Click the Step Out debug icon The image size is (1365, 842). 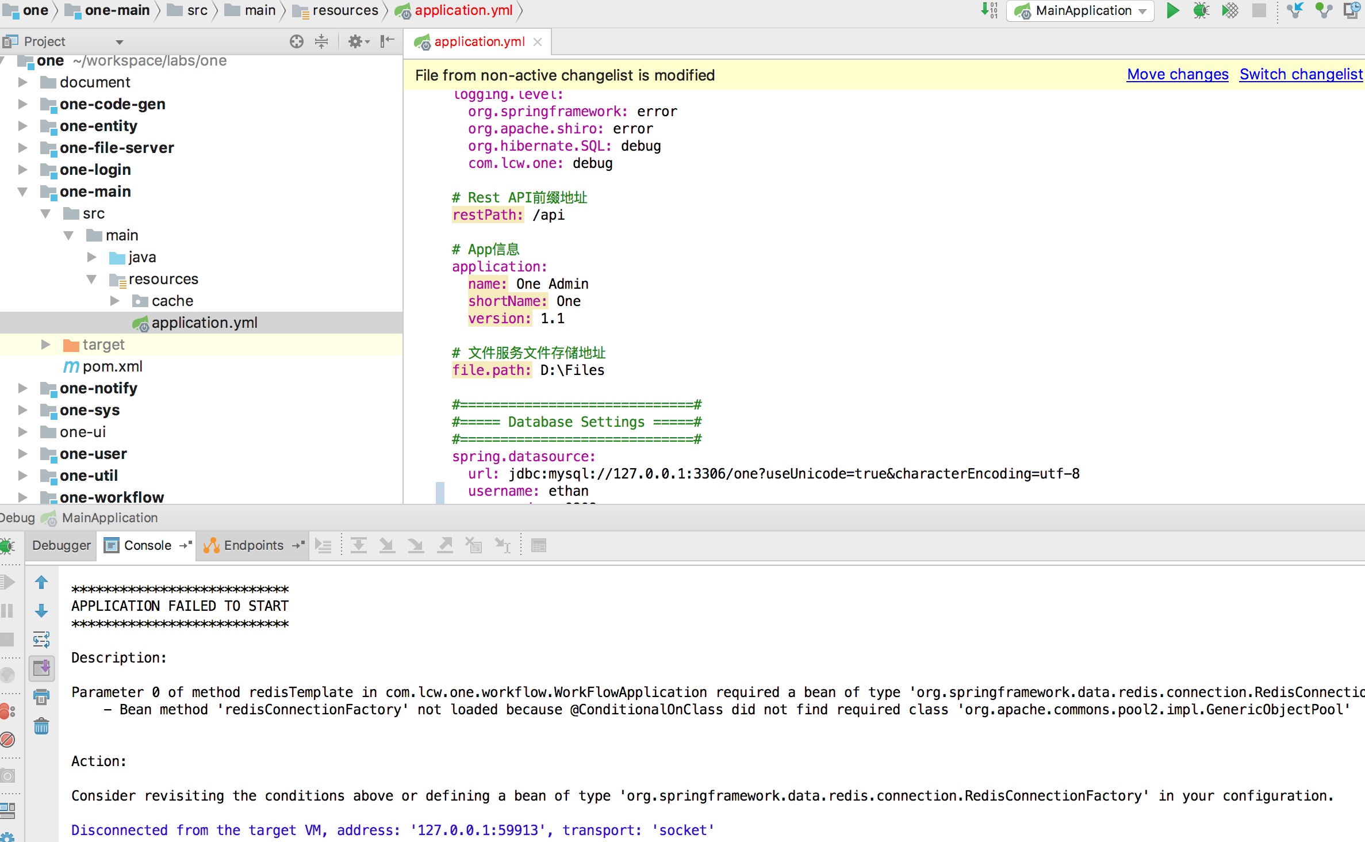tap(444, 545)
